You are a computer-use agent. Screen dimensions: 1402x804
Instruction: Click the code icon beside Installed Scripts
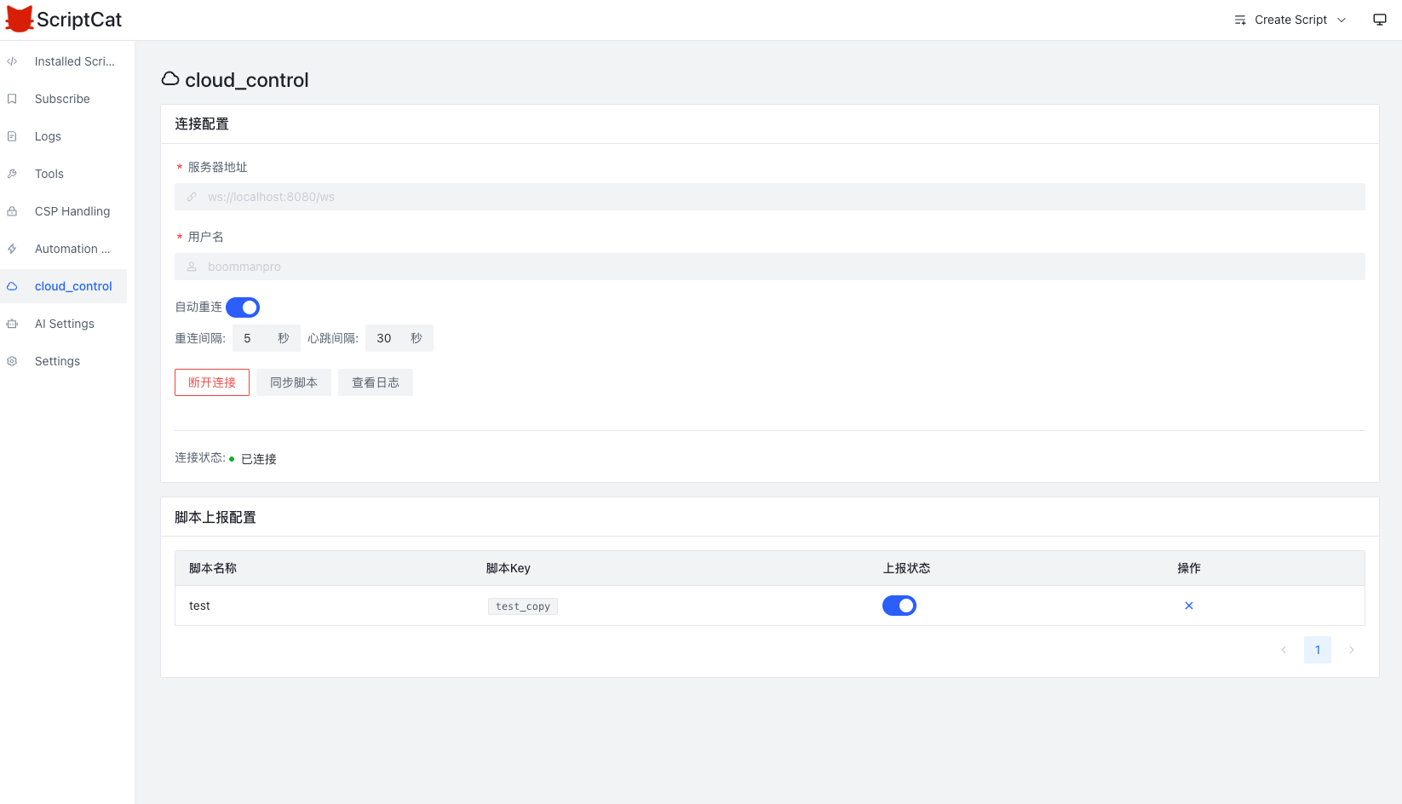click(12, 61)
